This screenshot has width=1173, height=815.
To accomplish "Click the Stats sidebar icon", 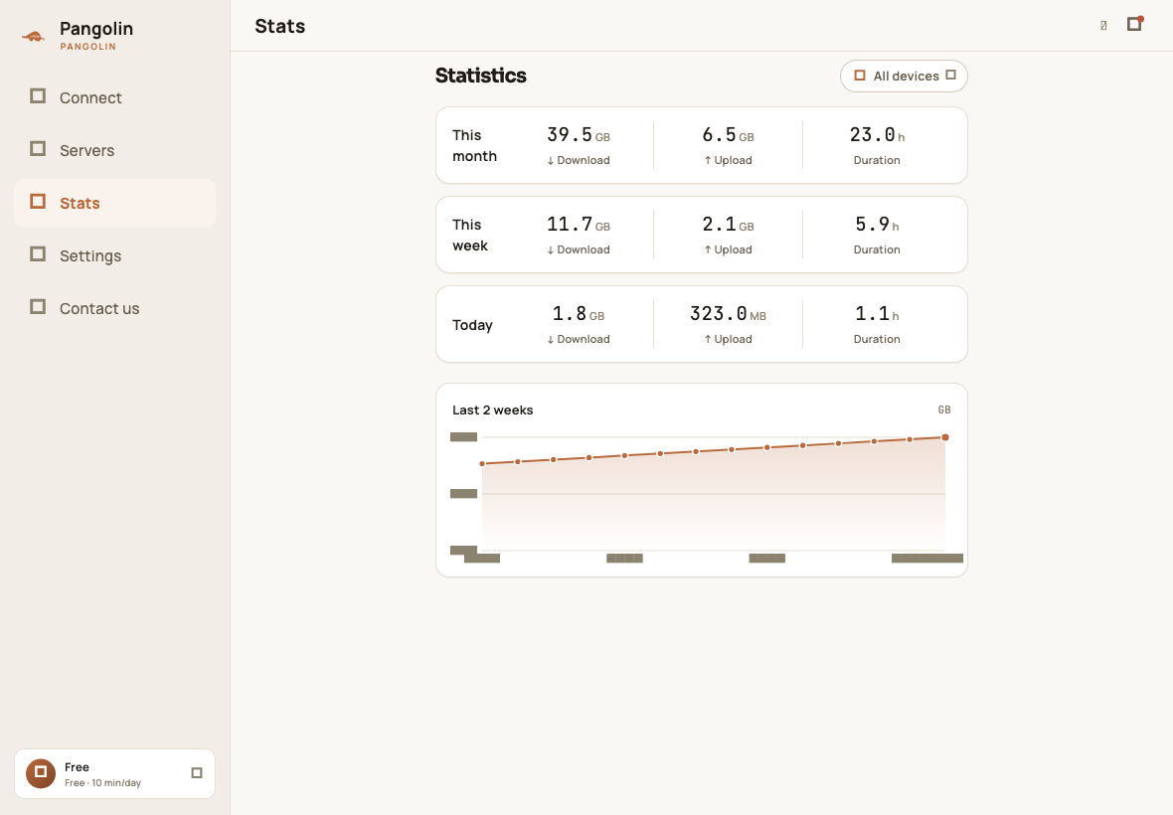I will [38, 202].
